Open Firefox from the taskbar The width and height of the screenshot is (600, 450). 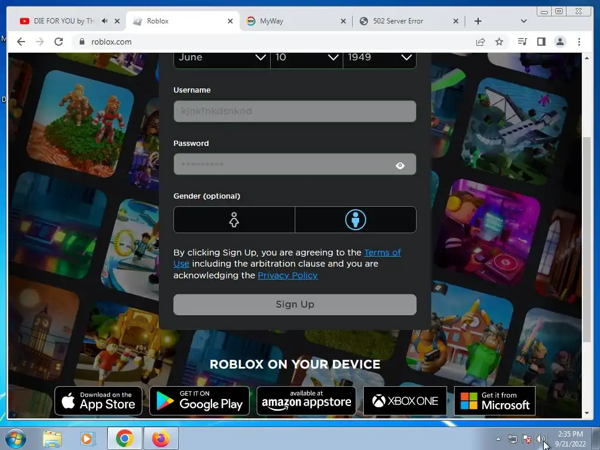coord(161,438)
